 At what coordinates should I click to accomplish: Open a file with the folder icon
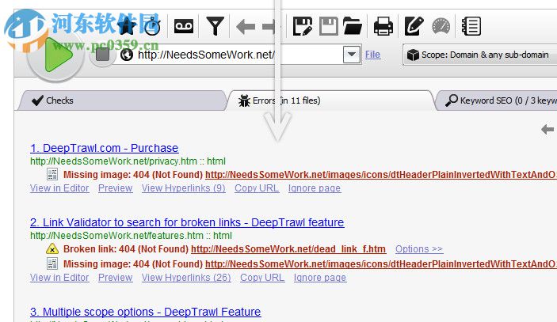(353, 26)
